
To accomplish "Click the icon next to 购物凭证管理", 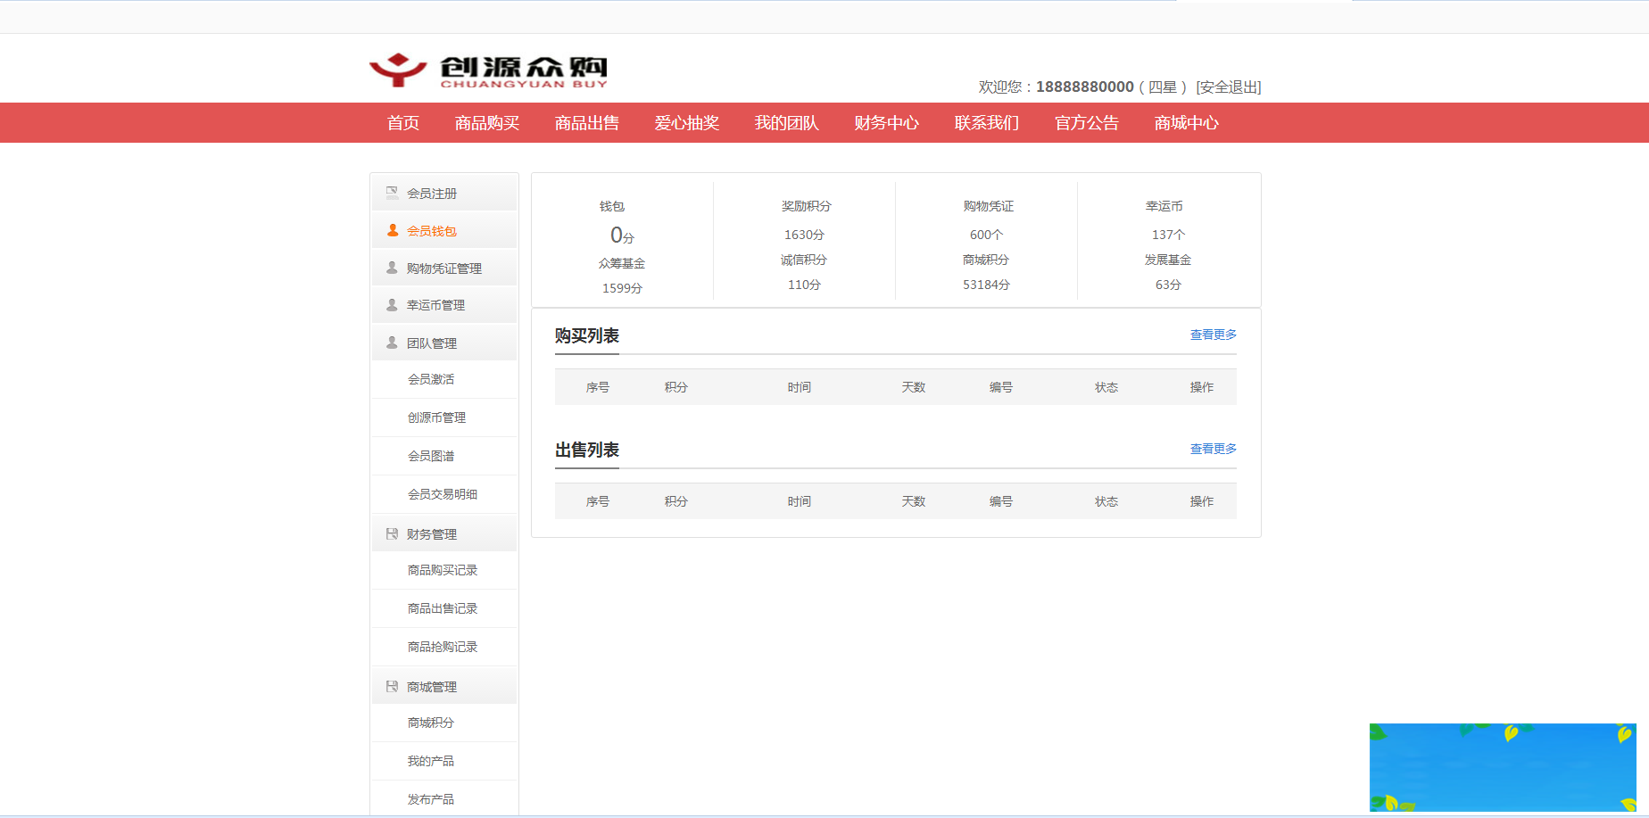I will point(391,267).
